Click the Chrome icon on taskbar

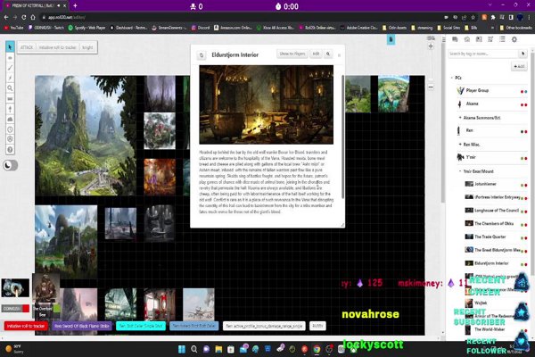click(317, 349)
